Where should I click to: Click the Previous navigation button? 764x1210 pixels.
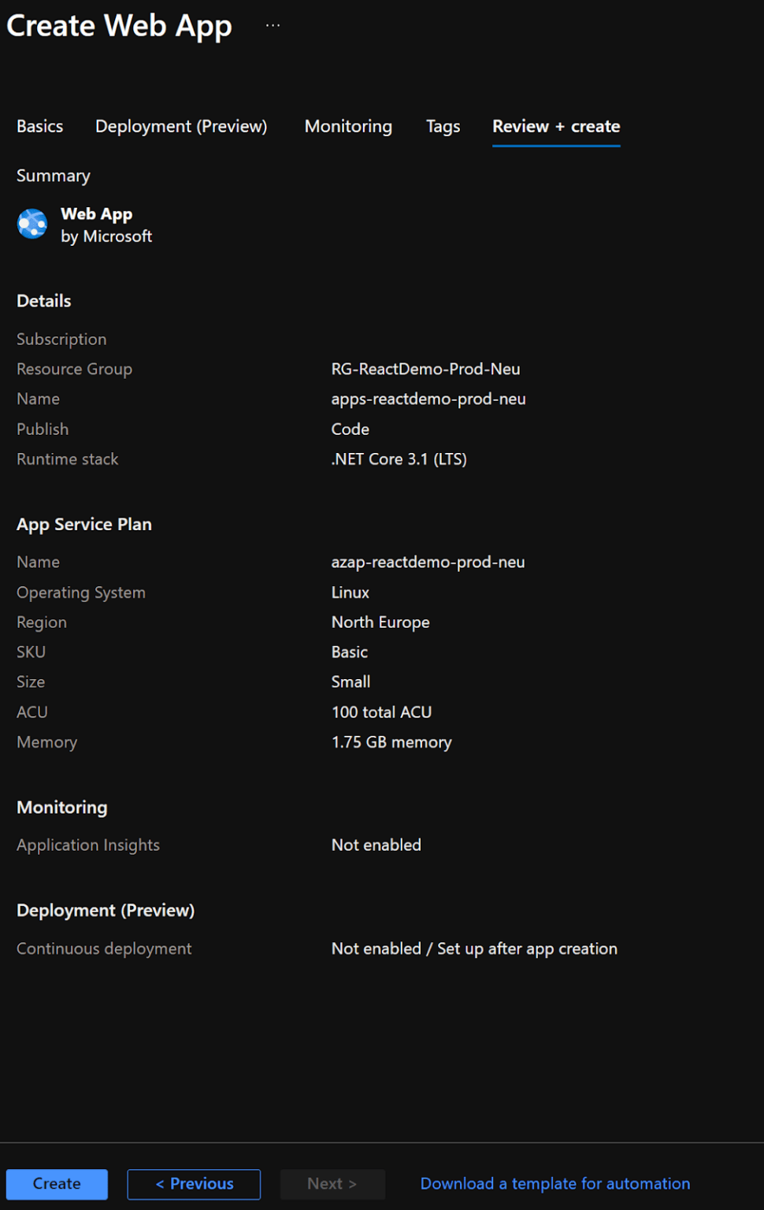click(x=194, y=1183)
